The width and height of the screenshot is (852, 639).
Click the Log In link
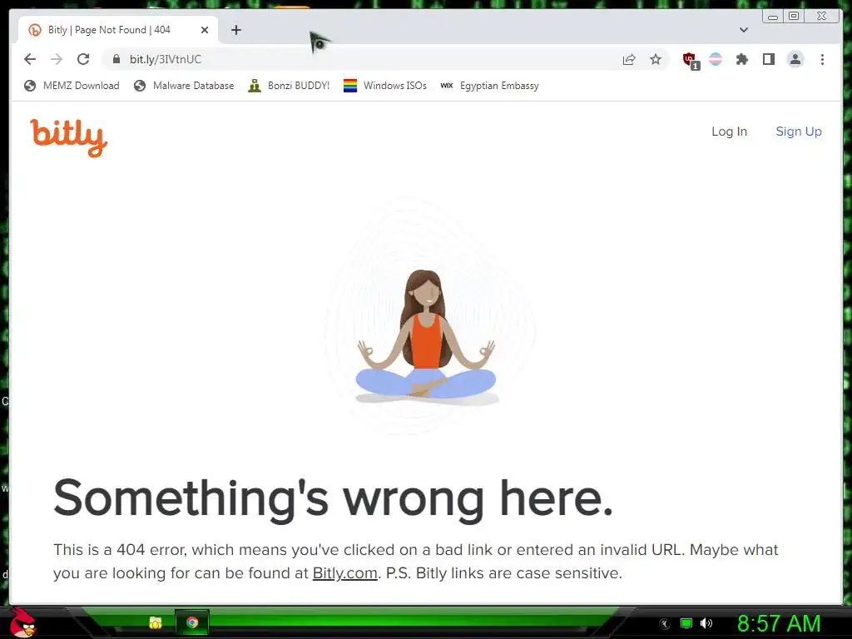pos(729,131)
